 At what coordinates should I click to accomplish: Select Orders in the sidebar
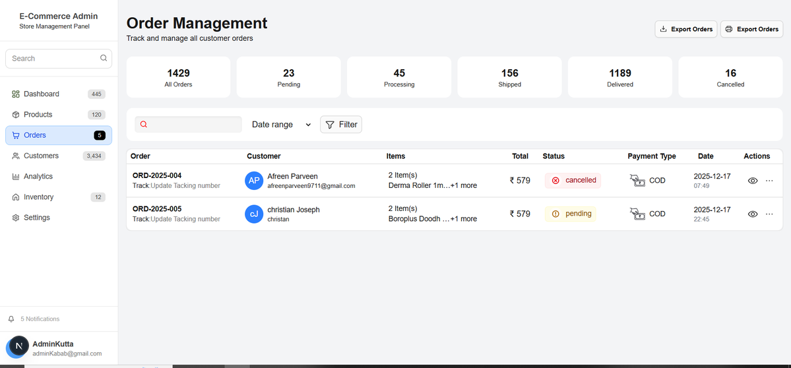59,135
